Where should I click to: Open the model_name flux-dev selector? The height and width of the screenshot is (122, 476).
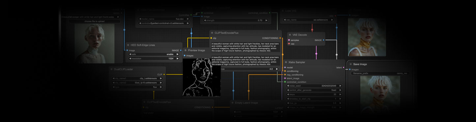(x=164, y=19)
